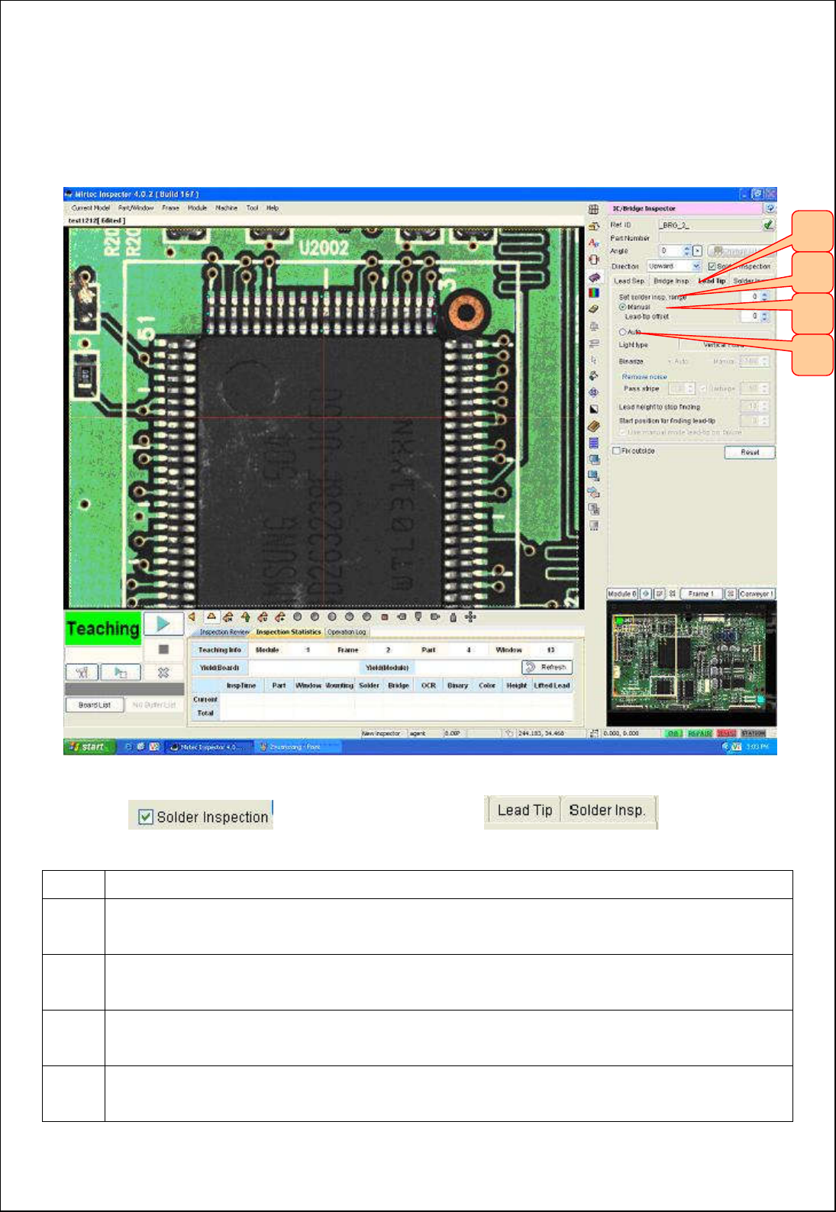Open the Help menu
Viewport: 836px width, 1212px height.
273,208
